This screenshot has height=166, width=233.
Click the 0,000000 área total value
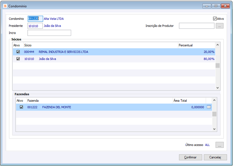[198, 107]
